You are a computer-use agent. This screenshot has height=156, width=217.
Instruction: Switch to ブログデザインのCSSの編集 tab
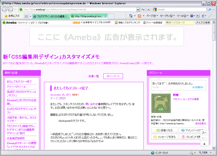(x=51, y=16)
